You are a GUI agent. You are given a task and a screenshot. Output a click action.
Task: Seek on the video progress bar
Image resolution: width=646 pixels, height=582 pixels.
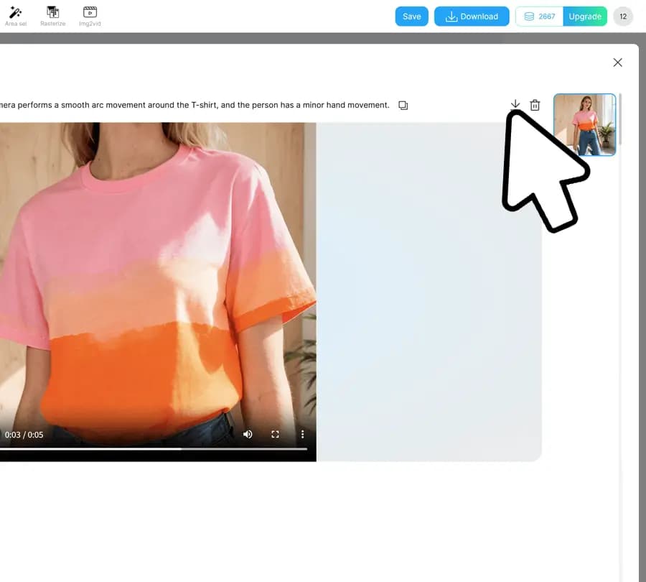click(x=144, y=449)
